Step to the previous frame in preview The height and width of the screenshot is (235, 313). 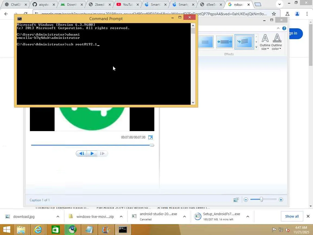pos(82,153)
